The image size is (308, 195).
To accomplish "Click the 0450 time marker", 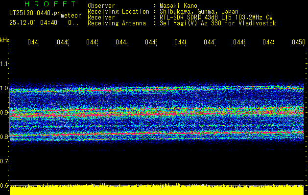I will [299, 42].
